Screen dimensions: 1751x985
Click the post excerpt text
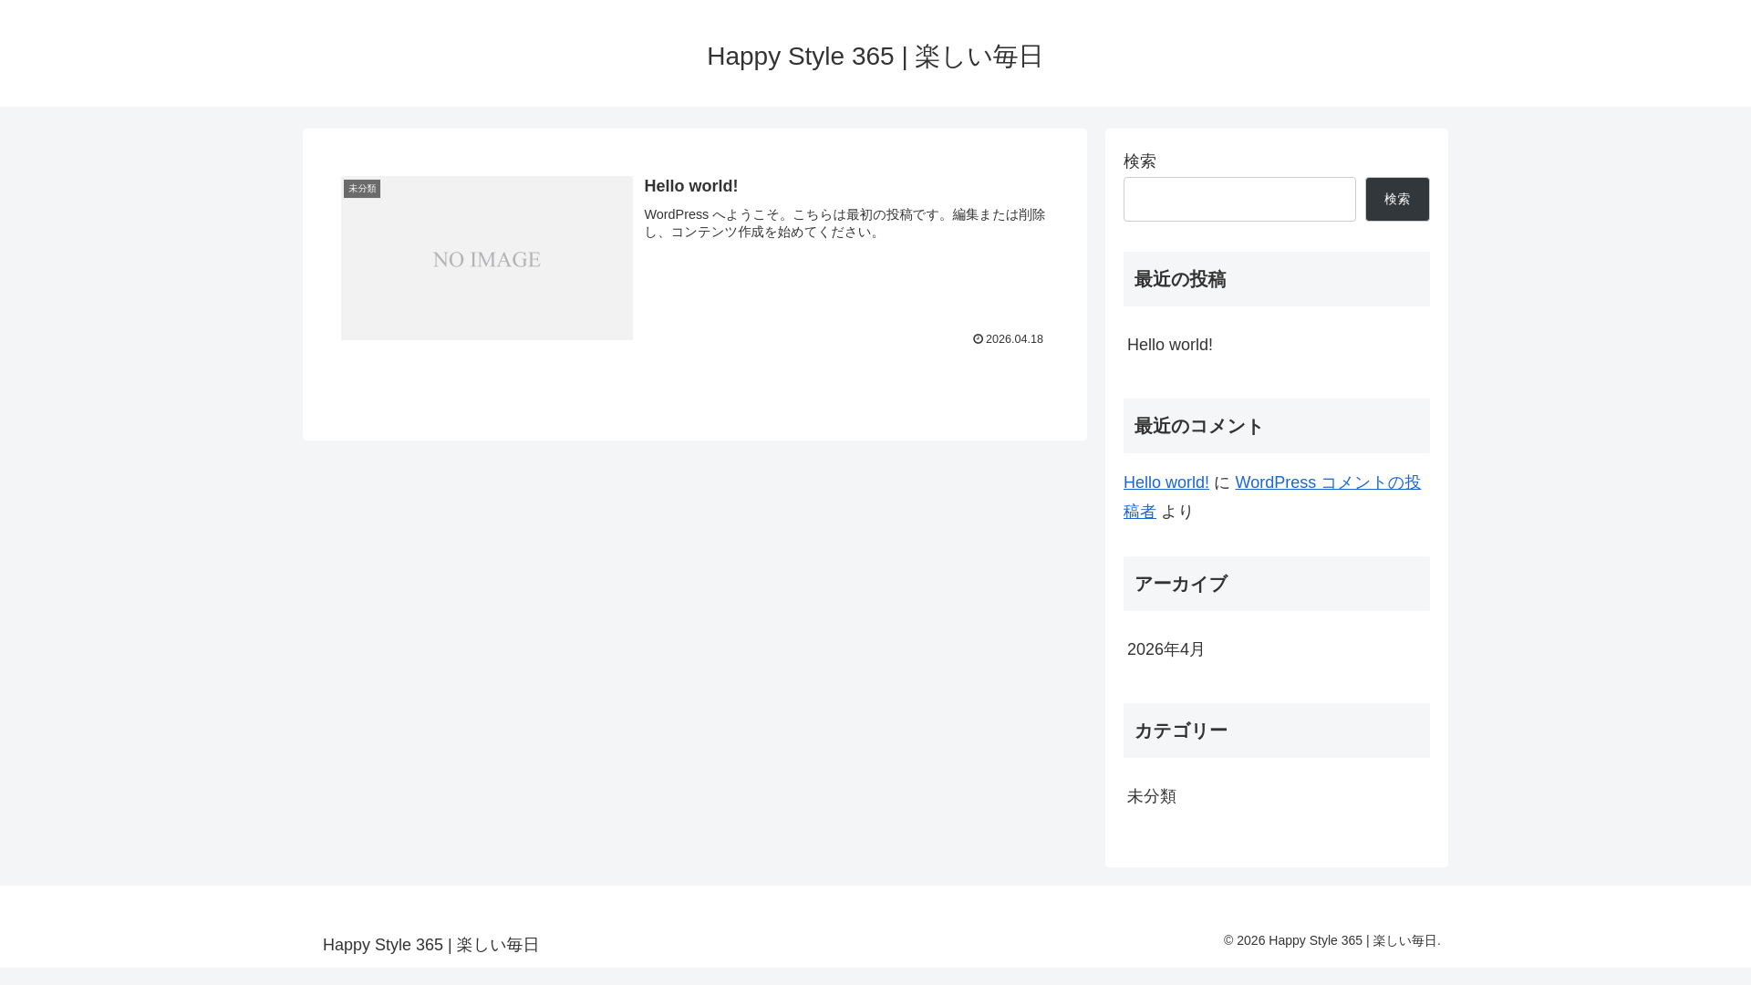pyautogui.click(x=844, y=223)
